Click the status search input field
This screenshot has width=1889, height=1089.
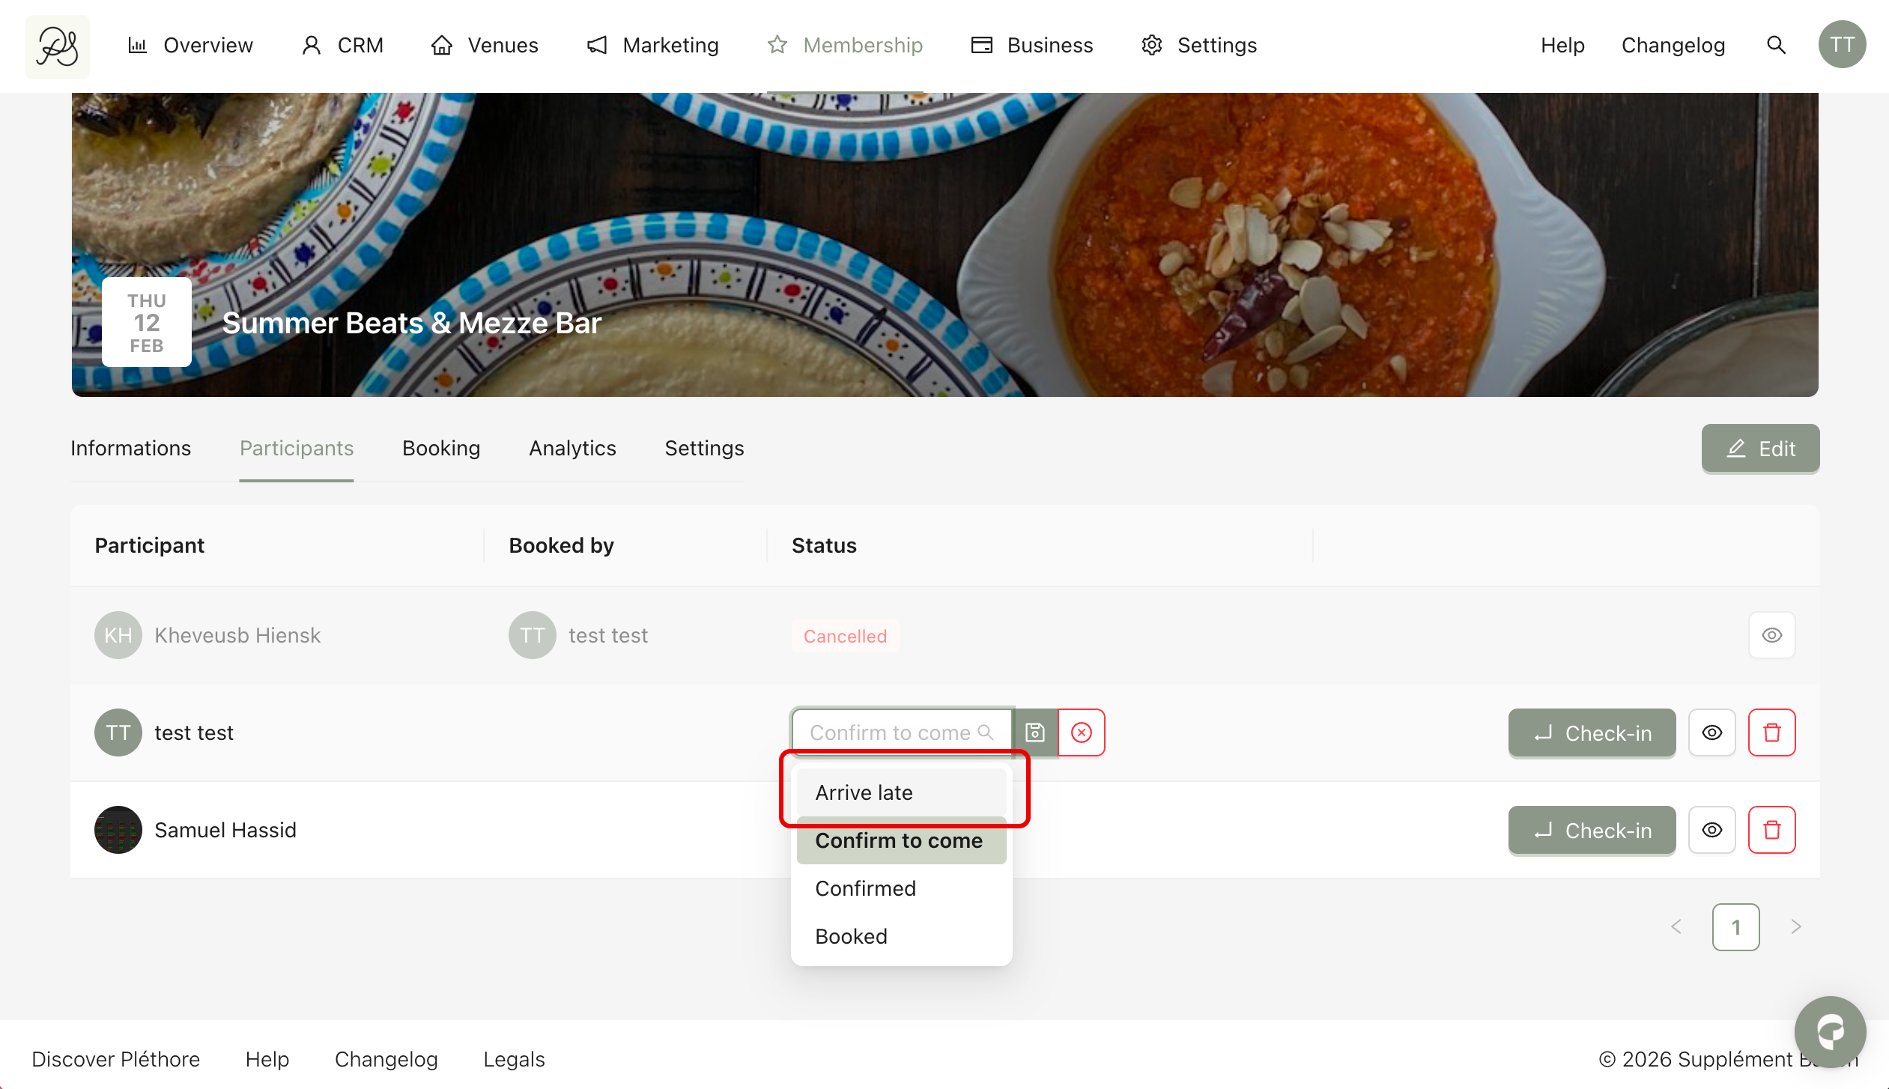pyautogui.click(x=891, y=732)
